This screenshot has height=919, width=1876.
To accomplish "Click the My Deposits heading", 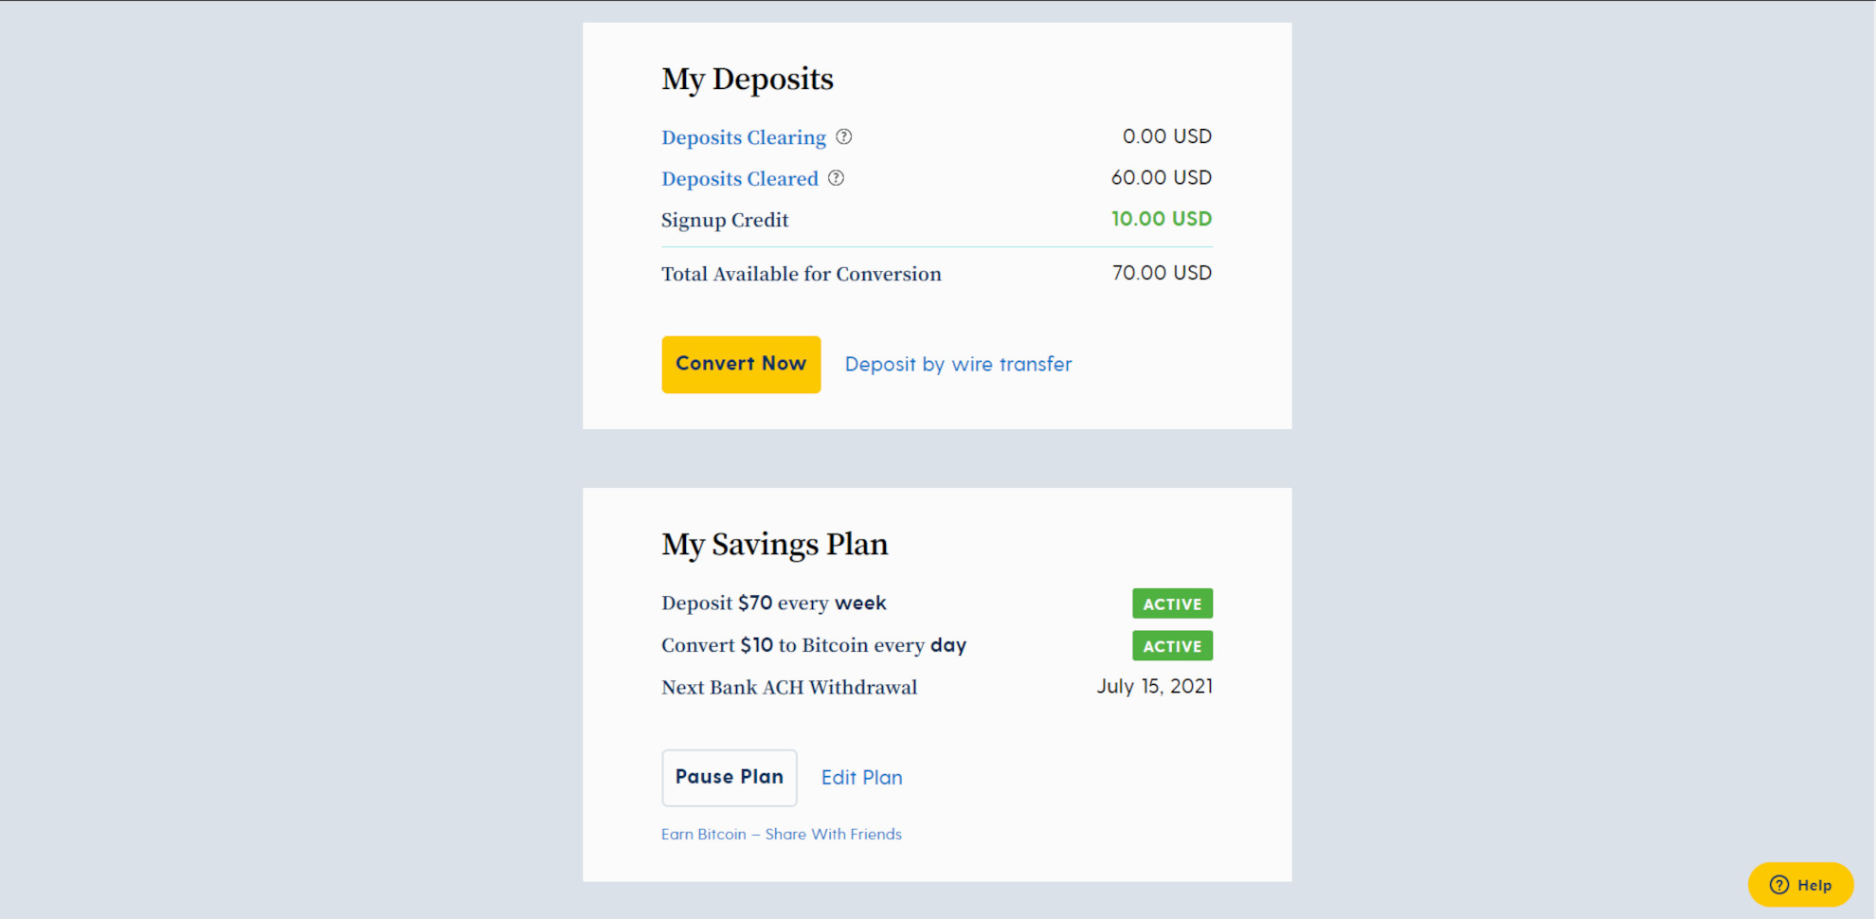I will [x=748, y=79].
